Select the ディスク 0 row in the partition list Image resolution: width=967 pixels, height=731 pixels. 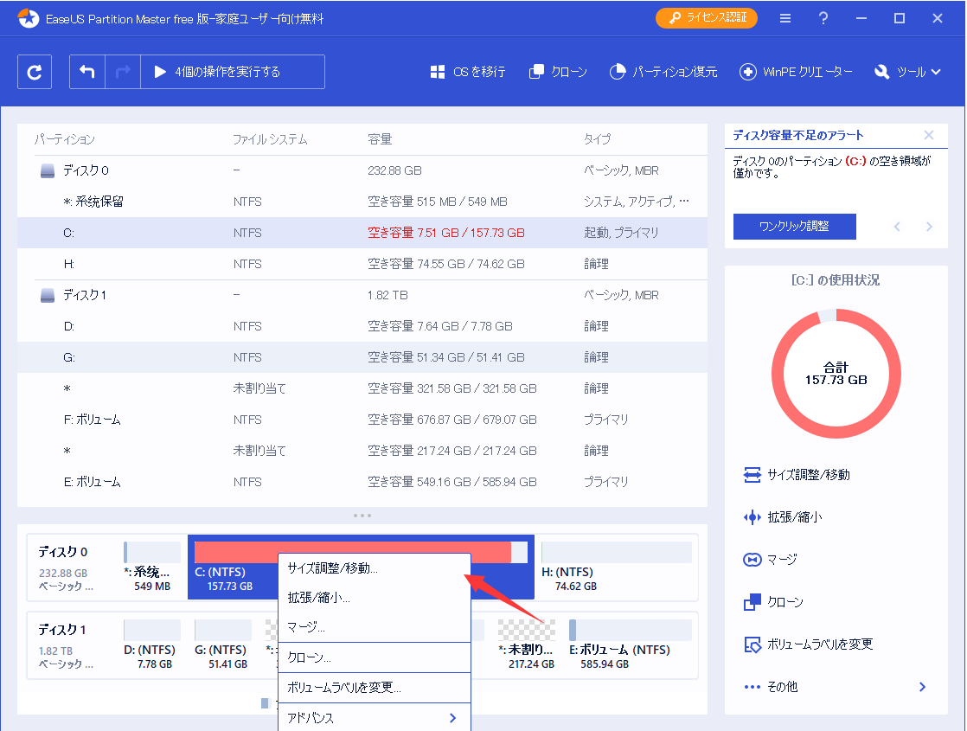pyautogui.click(x=362, y=171)
